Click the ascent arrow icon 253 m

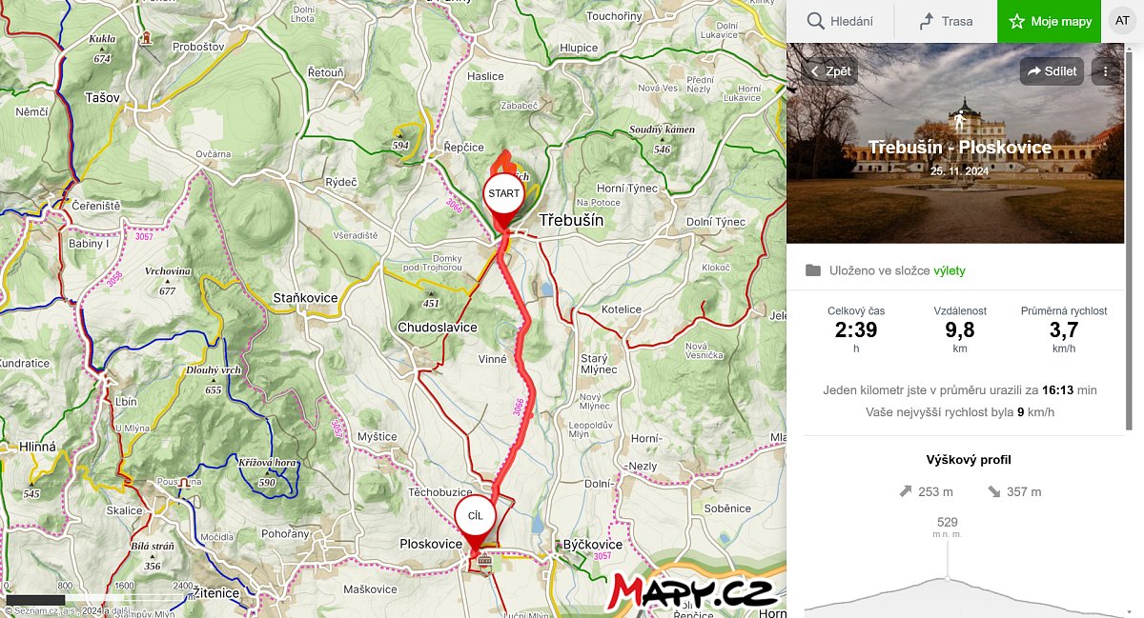click(x=905, y=491)
